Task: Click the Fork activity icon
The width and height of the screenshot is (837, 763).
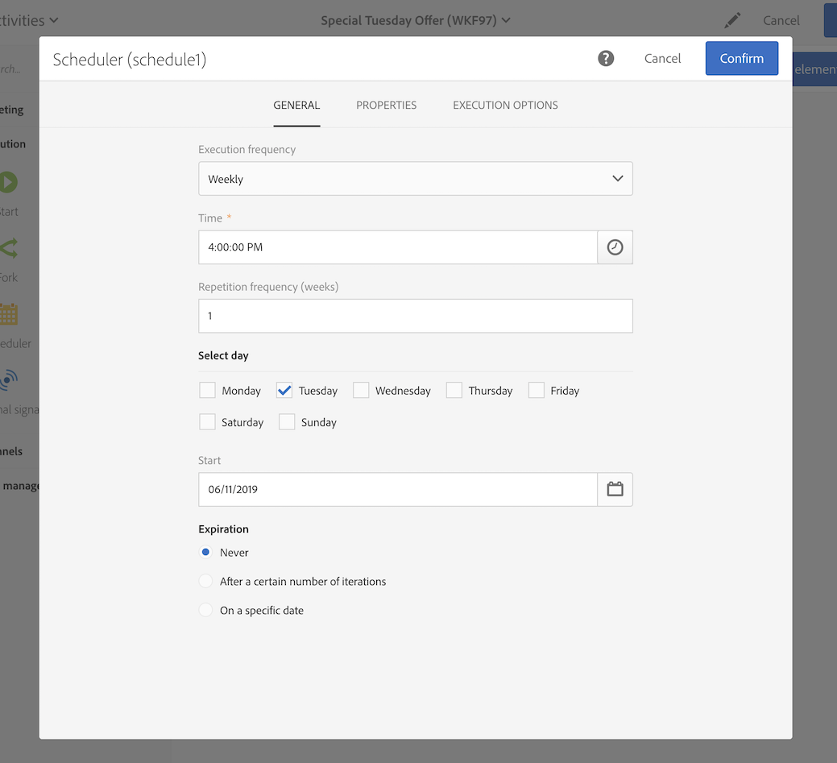Action: pos(9,248)
